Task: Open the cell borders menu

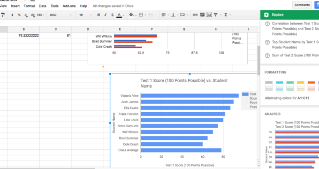Action: point(141,15)
